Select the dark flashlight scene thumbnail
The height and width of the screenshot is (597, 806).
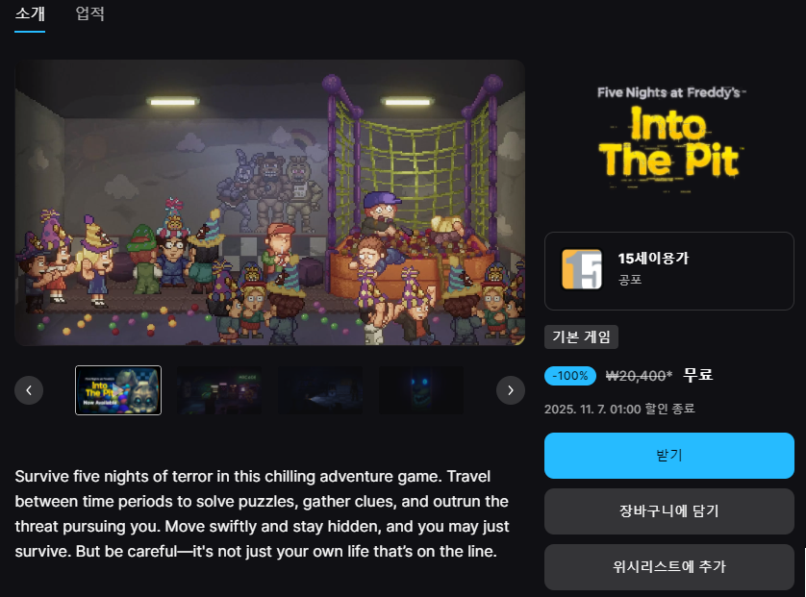click(x=320, y=390)
